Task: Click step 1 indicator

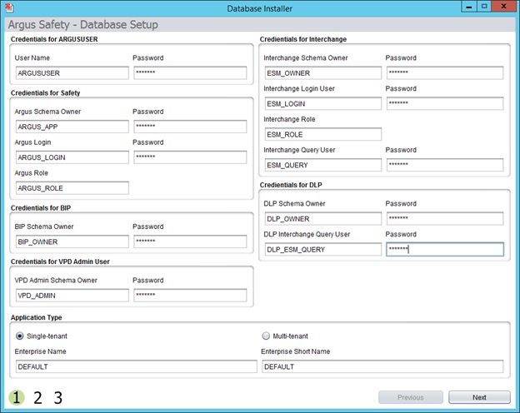Action: click(17, 397)
